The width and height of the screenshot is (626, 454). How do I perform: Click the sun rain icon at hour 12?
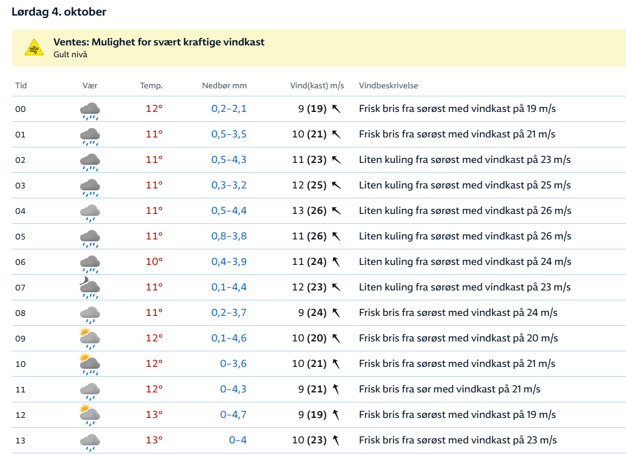(90, 415)
